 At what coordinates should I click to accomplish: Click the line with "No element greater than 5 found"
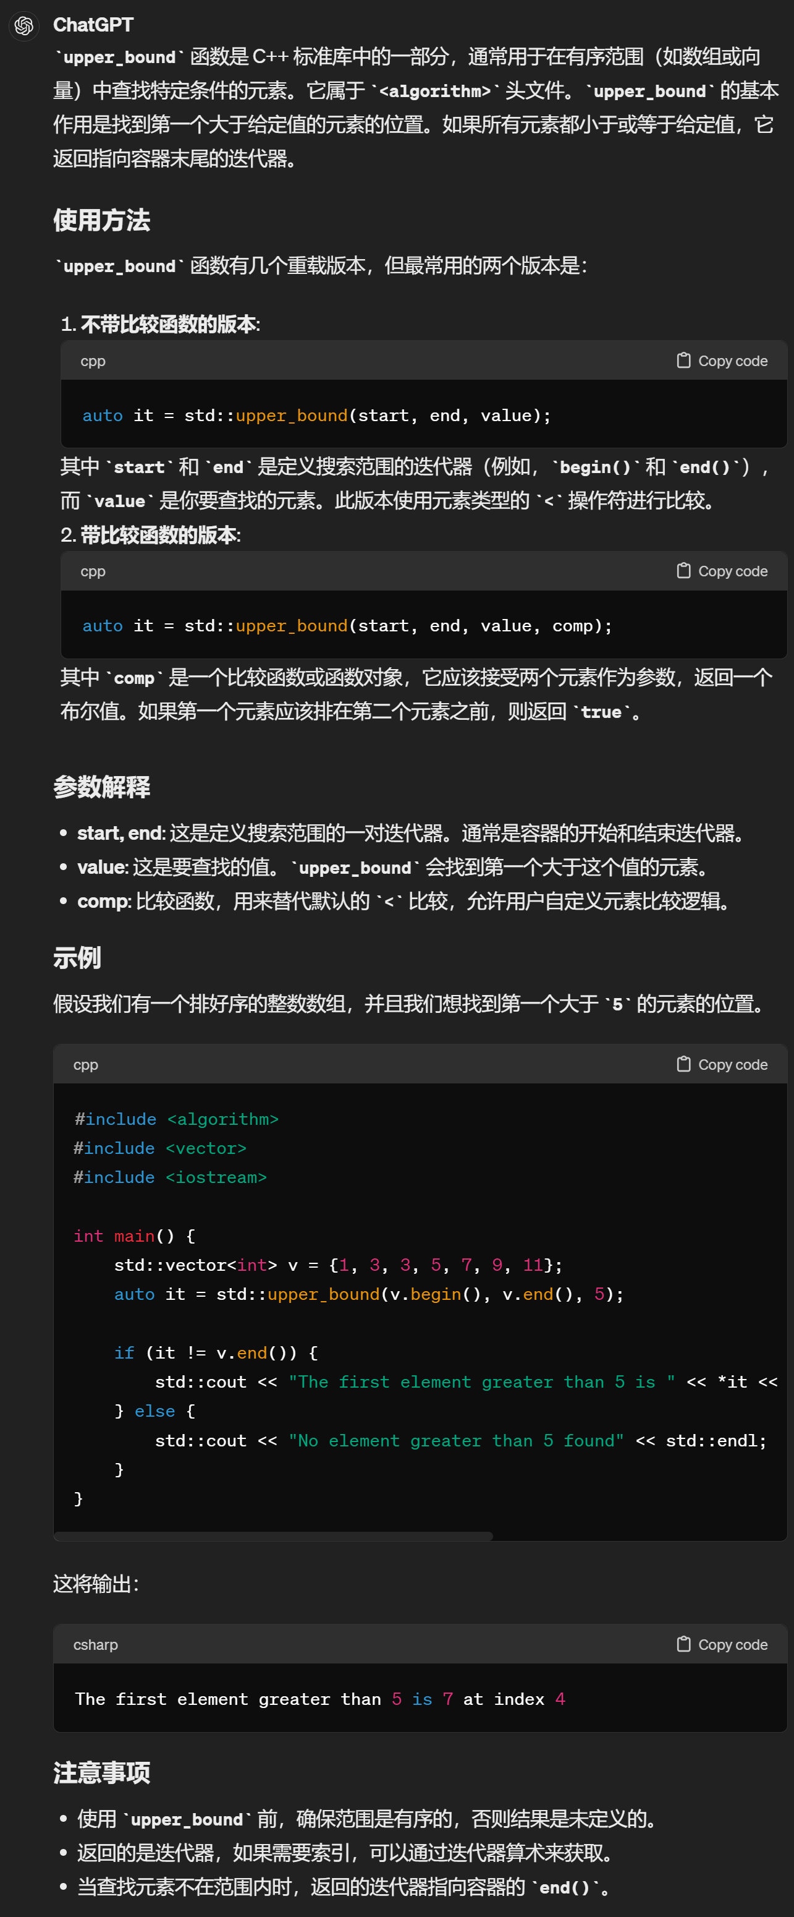[x=461, y=1441]
